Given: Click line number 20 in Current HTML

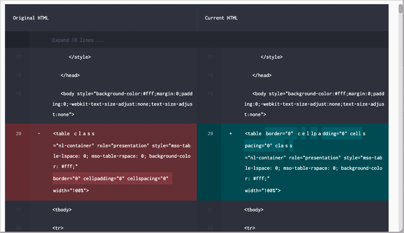Looking at the screenshot, I should point(210,134).
